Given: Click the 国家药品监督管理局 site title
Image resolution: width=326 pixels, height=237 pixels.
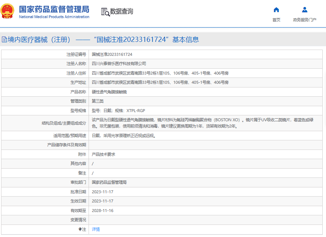Looking at the screenshot, I should [54, 9].
